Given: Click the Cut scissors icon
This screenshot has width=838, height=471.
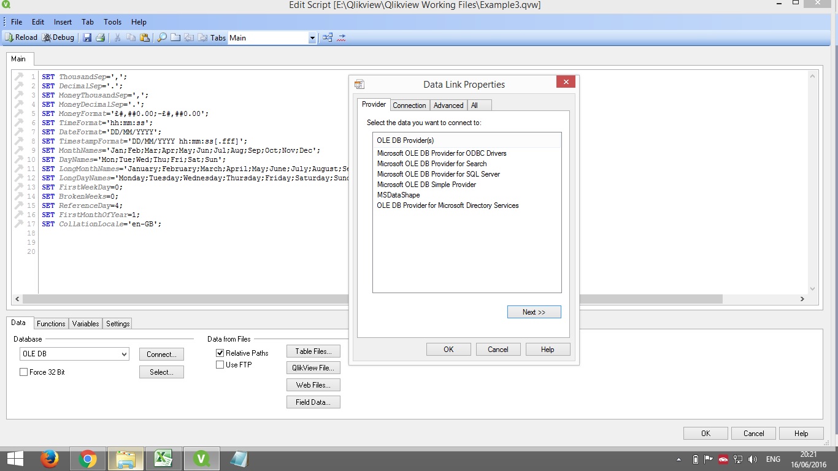Looking at the screenshot, I should 118,37.
